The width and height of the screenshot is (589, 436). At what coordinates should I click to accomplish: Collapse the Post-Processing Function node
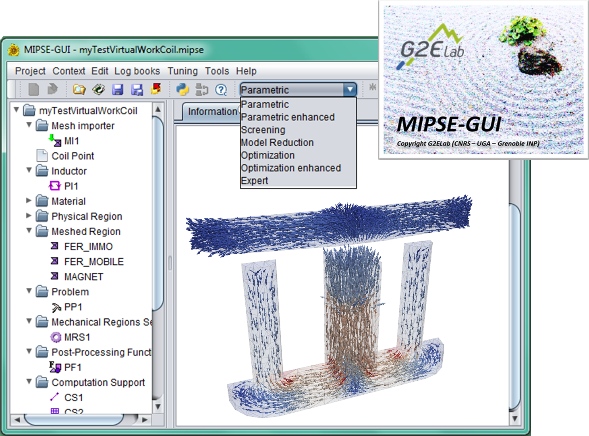pyautogui.click(x=29, y=351)
